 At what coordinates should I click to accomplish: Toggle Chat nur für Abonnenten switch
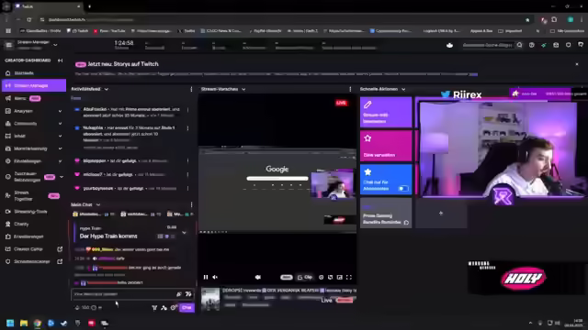click(x=403, y=189)
